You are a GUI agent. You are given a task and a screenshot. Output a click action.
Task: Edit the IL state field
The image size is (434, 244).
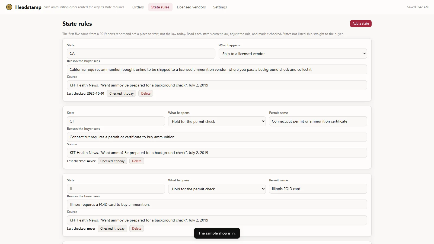[116, 189]
